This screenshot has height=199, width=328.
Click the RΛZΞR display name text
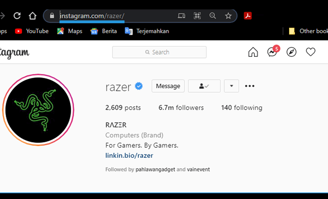pos(116,125)
